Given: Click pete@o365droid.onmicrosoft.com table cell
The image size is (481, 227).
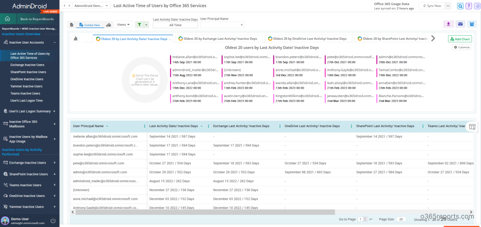Looking at the screenshot, I should click(99, 163).
